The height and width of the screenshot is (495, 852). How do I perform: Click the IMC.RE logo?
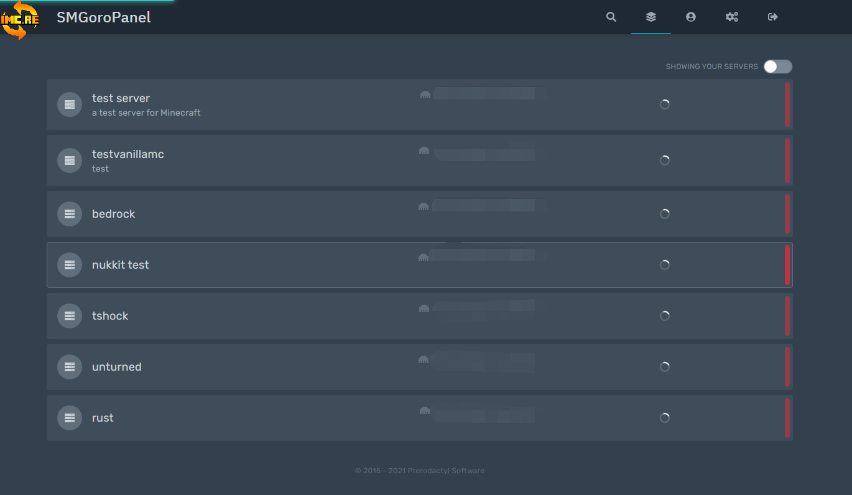(x=20, y=19)
